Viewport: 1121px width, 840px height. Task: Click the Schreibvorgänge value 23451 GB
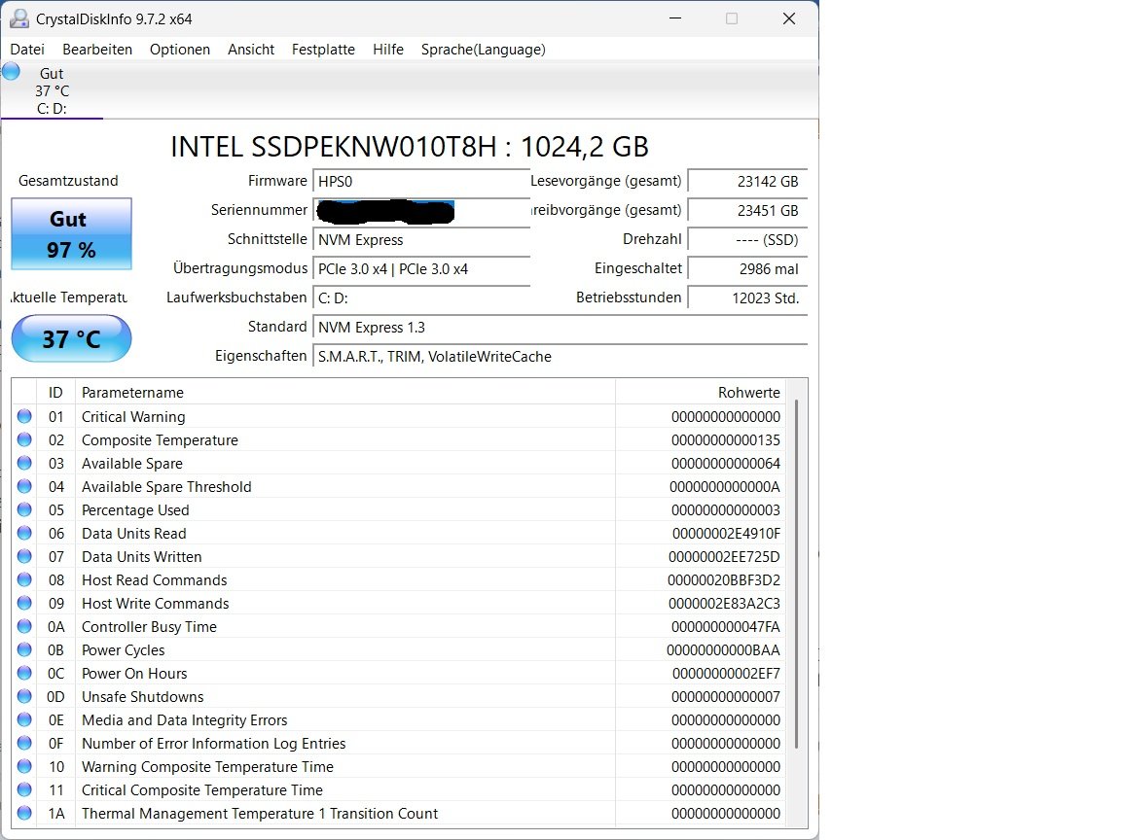(x=747, y=211)
